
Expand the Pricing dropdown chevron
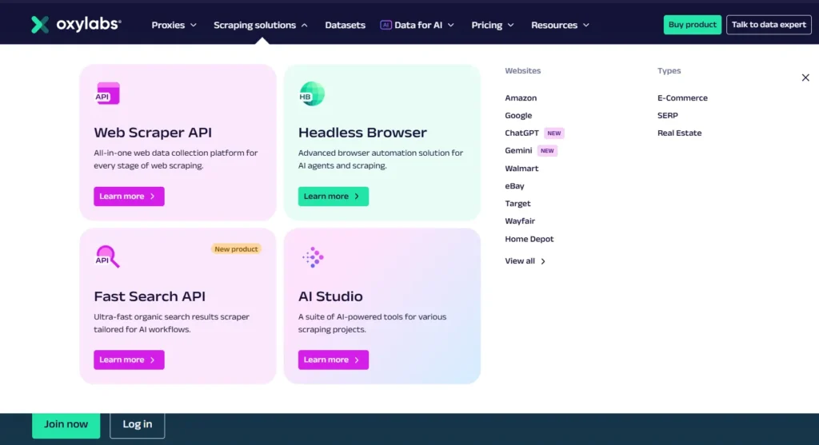tap(511, 25)
